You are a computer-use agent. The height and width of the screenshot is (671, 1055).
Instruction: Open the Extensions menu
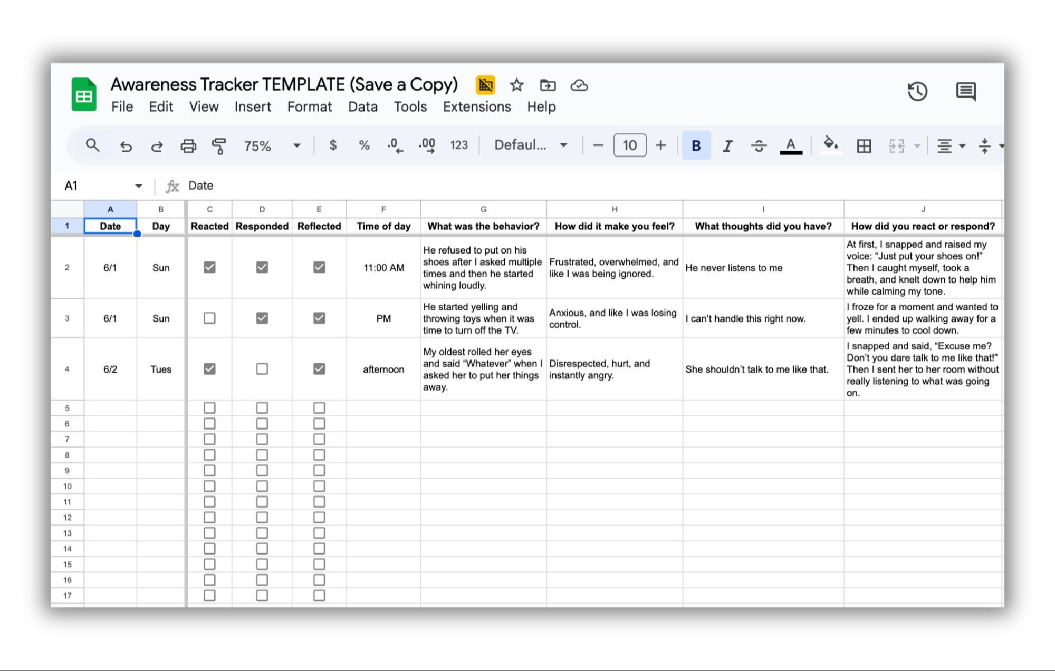click(x=476, y=107)
